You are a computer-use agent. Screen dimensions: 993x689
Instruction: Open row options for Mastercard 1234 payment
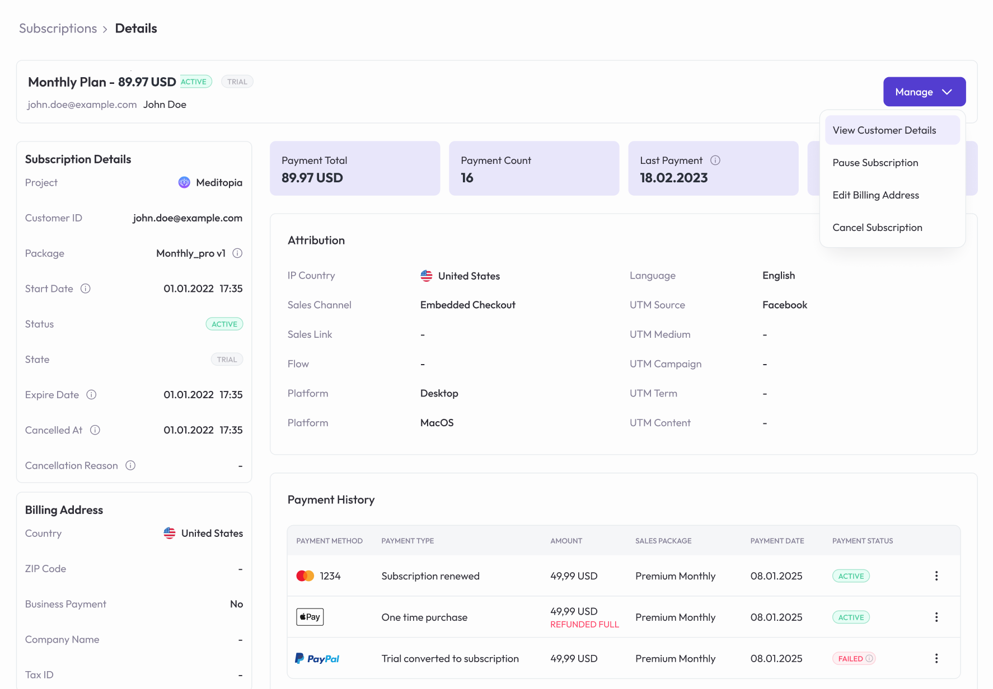pyautogui.click(x=936, y=576)
